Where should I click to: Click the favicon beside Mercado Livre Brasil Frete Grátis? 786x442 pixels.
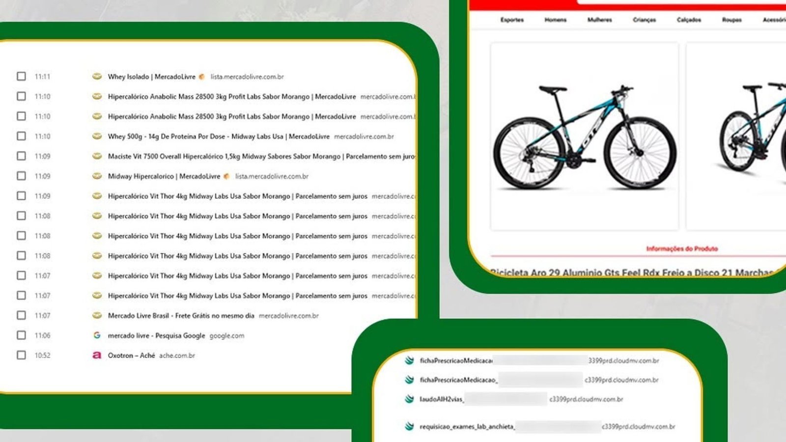[97, 315]
